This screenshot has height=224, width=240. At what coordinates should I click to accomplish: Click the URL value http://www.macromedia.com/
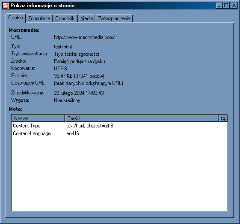coord(84,37)
